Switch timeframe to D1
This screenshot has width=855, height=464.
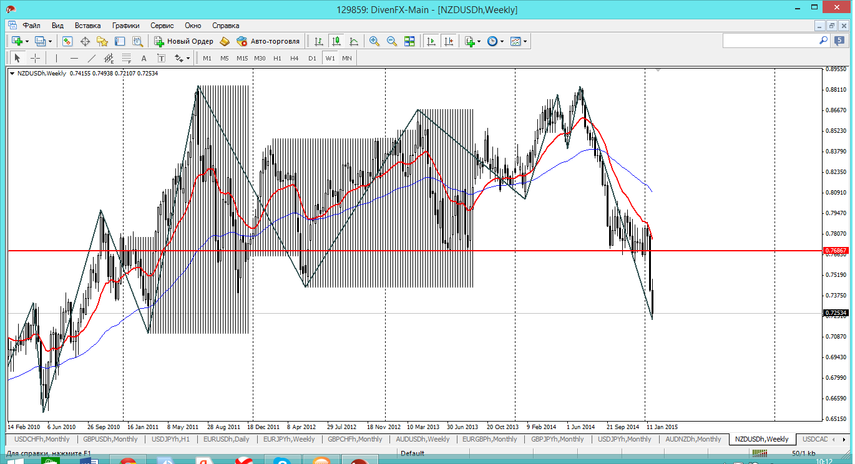click(x=312, y=58)
